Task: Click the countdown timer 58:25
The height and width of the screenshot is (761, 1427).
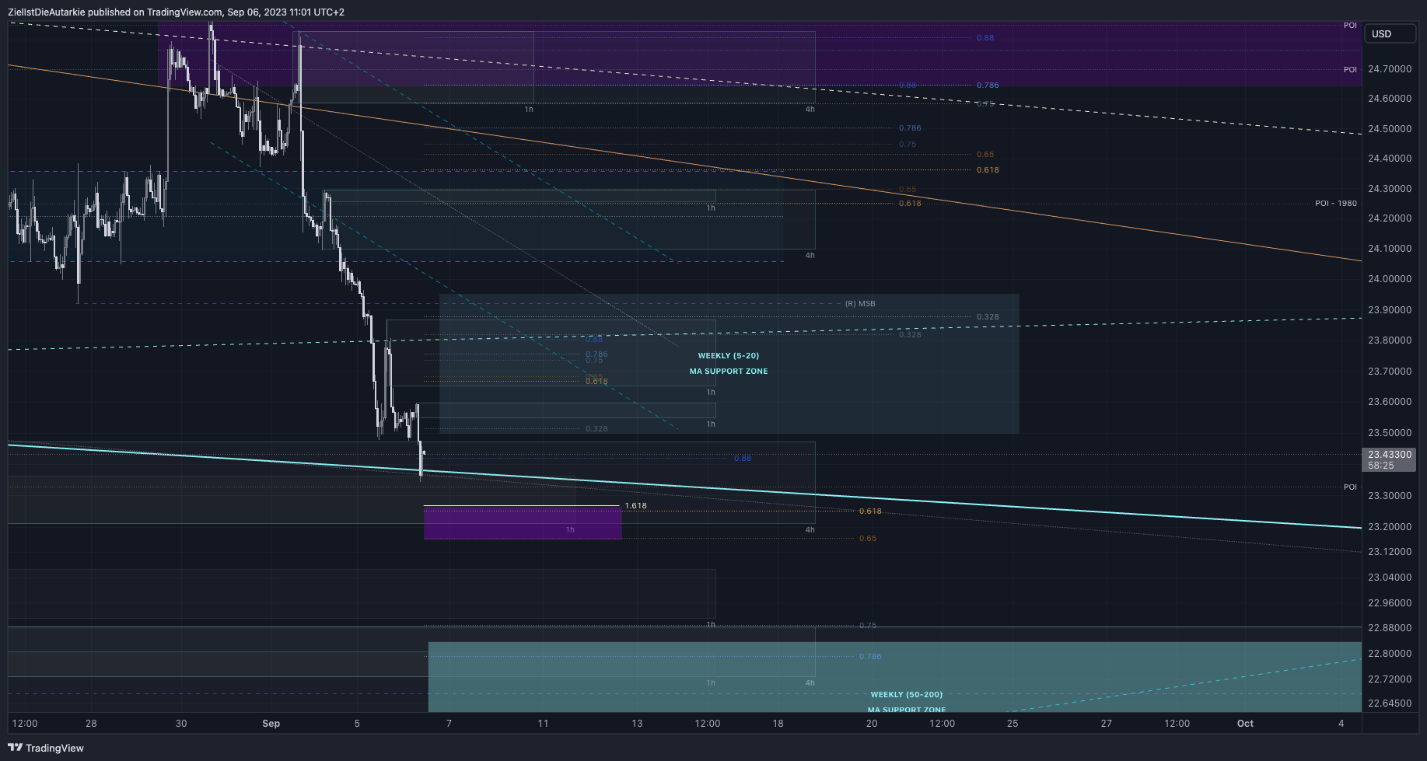Action: point(1381,466)
